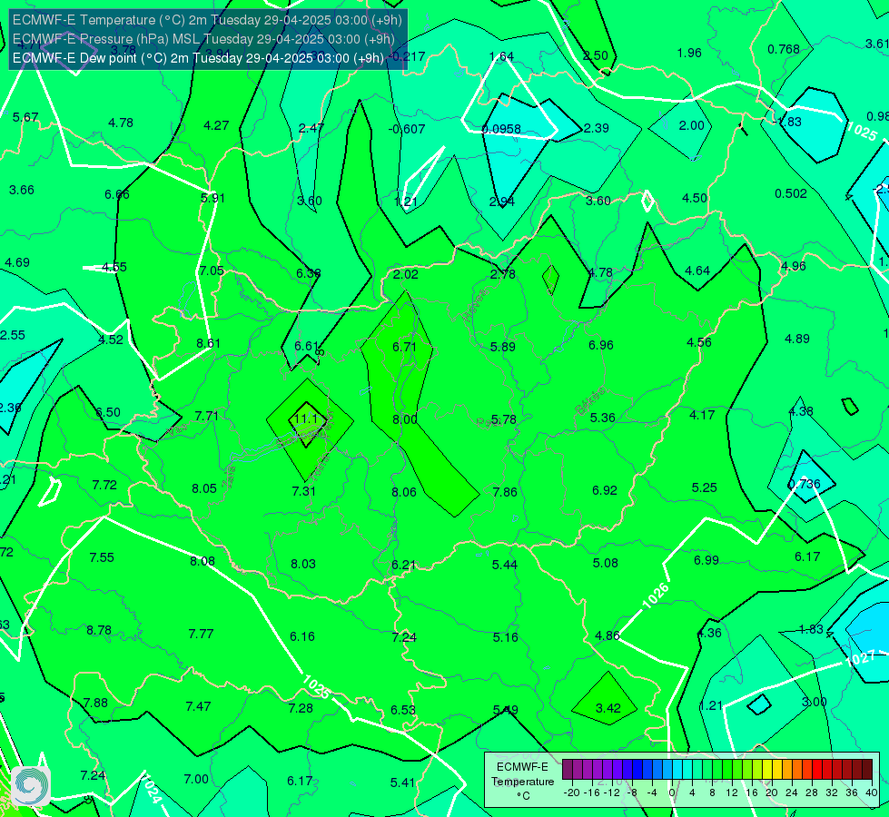The height and width of the screenshot is (817, 889).
Task: Click the 6.99 grid value
Action: pos(706,560)
